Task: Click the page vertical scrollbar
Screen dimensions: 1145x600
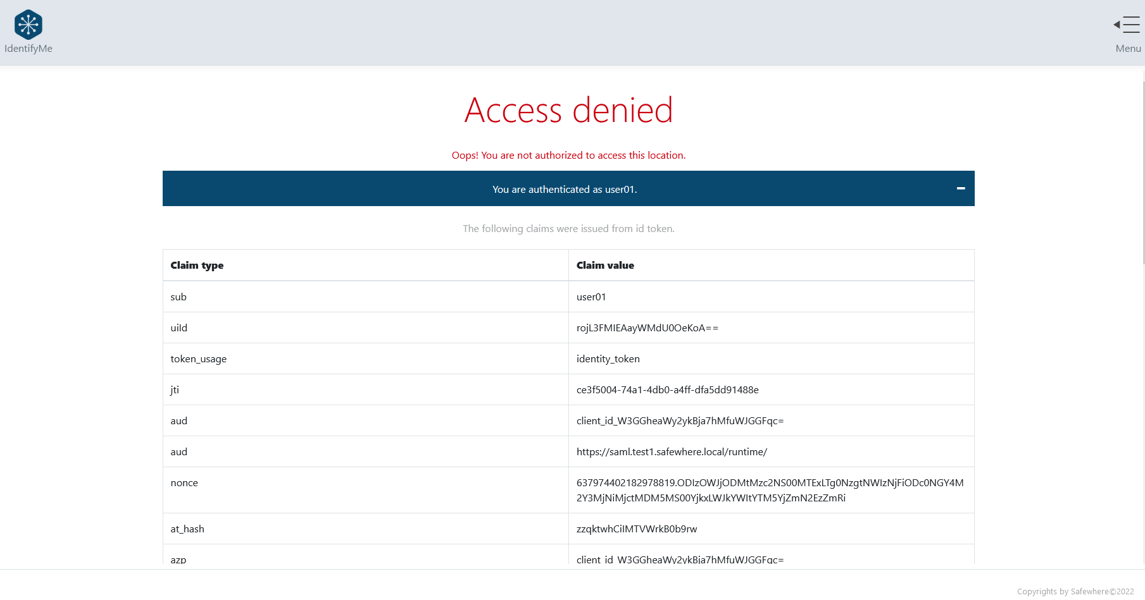Action: (1142, 171)
